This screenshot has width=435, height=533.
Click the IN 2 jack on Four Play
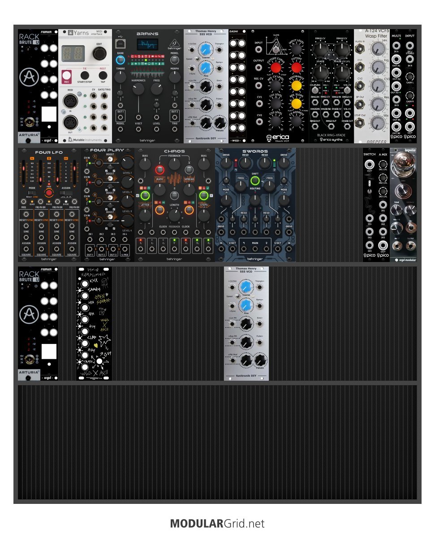click(x=101, y=240)
